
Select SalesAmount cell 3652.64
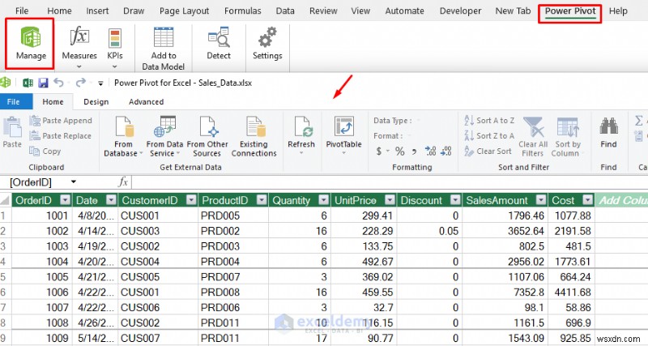(505, 231)
